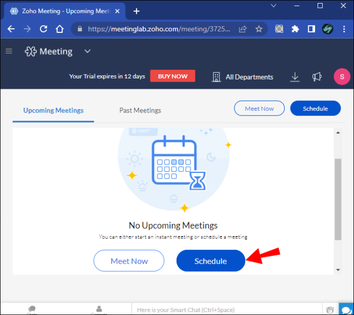Open the hamburger navigation menu
354x315 pixels.
coord(9,51)
